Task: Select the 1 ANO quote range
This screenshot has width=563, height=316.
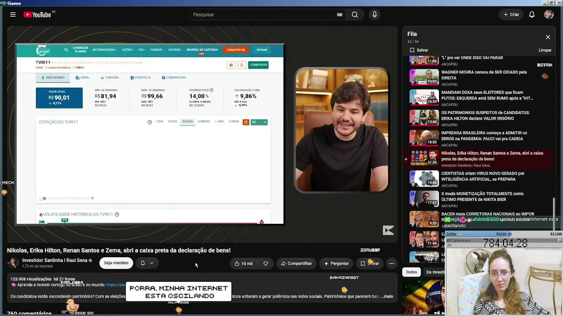Action: point(219,122)
